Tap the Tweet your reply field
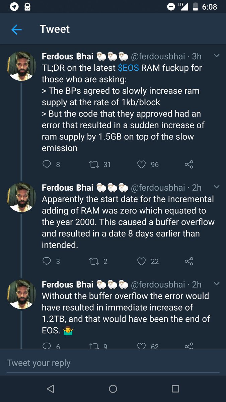Image resolution: width=226 pixels, height=402 pixels. point(113,363)
